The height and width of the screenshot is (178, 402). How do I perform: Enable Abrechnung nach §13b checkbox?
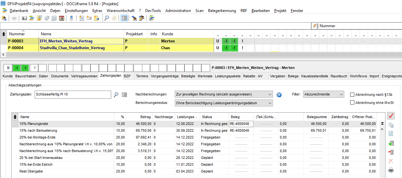pos(352,95)
